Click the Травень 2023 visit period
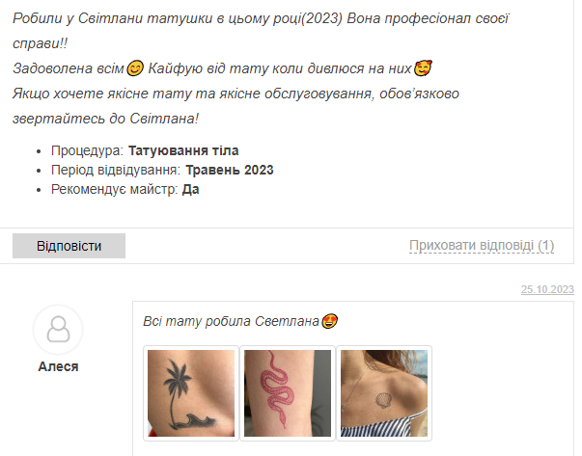Image resolution: width=582 pixels, height=456 pixels. pos(230,171)
